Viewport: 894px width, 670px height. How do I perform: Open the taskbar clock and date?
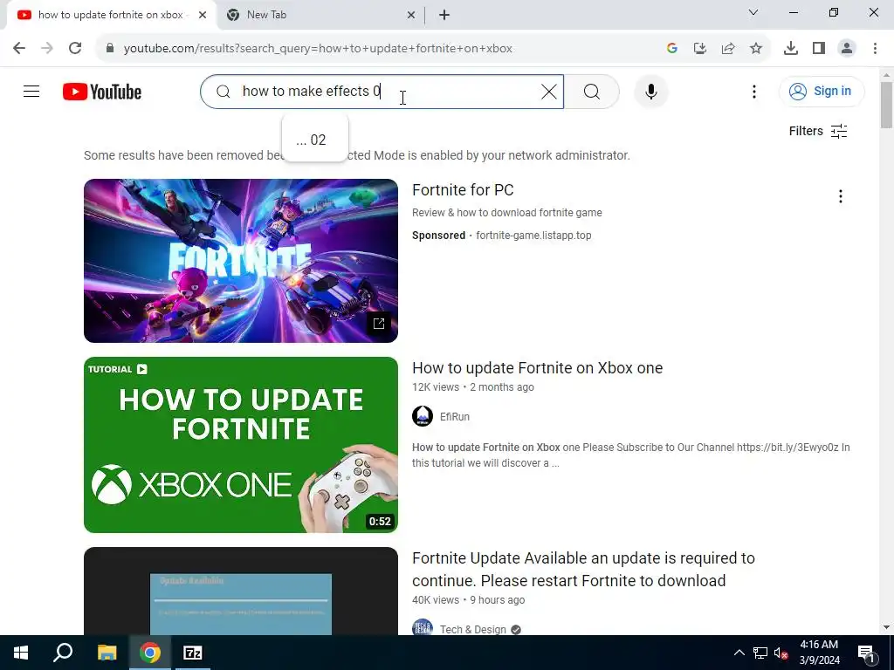pos(819,653)
